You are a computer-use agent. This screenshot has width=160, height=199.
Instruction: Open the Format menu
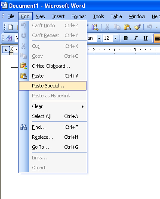[79, 16]
